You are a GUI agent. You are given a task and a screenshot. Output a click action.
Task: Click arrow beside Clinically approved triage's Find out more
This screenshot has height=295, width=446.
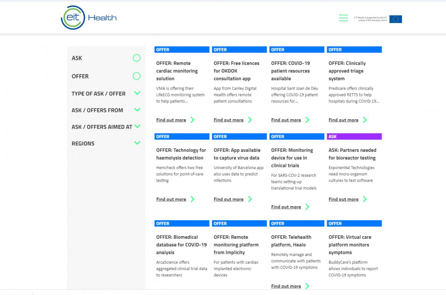point(365,120)
